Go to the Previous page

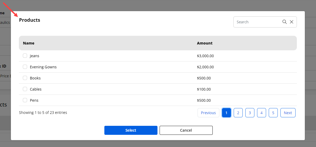point(208,113)
